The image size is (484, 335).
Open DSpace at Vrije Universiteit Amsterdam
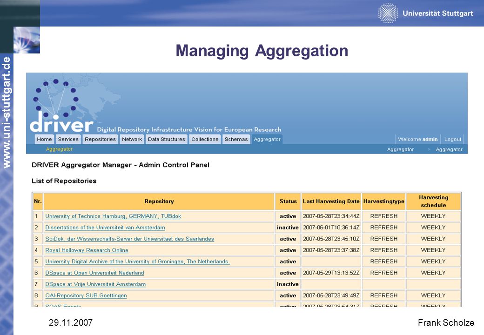tap(95, 284)
